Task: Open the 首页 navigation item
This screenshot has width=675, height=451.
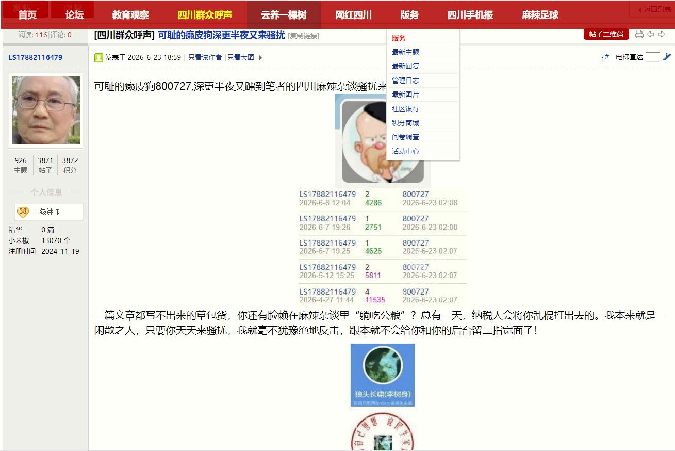Action: [x=27, y=15]
